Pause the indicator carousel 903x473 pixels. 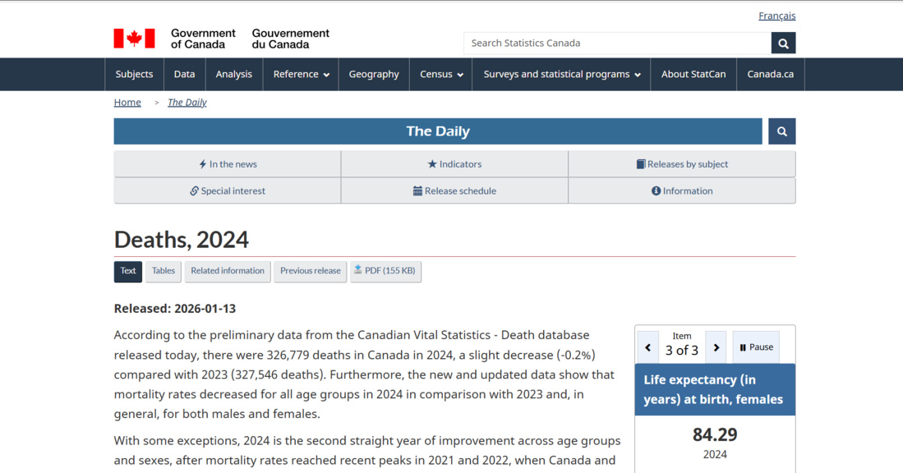[x=756, y=347]
